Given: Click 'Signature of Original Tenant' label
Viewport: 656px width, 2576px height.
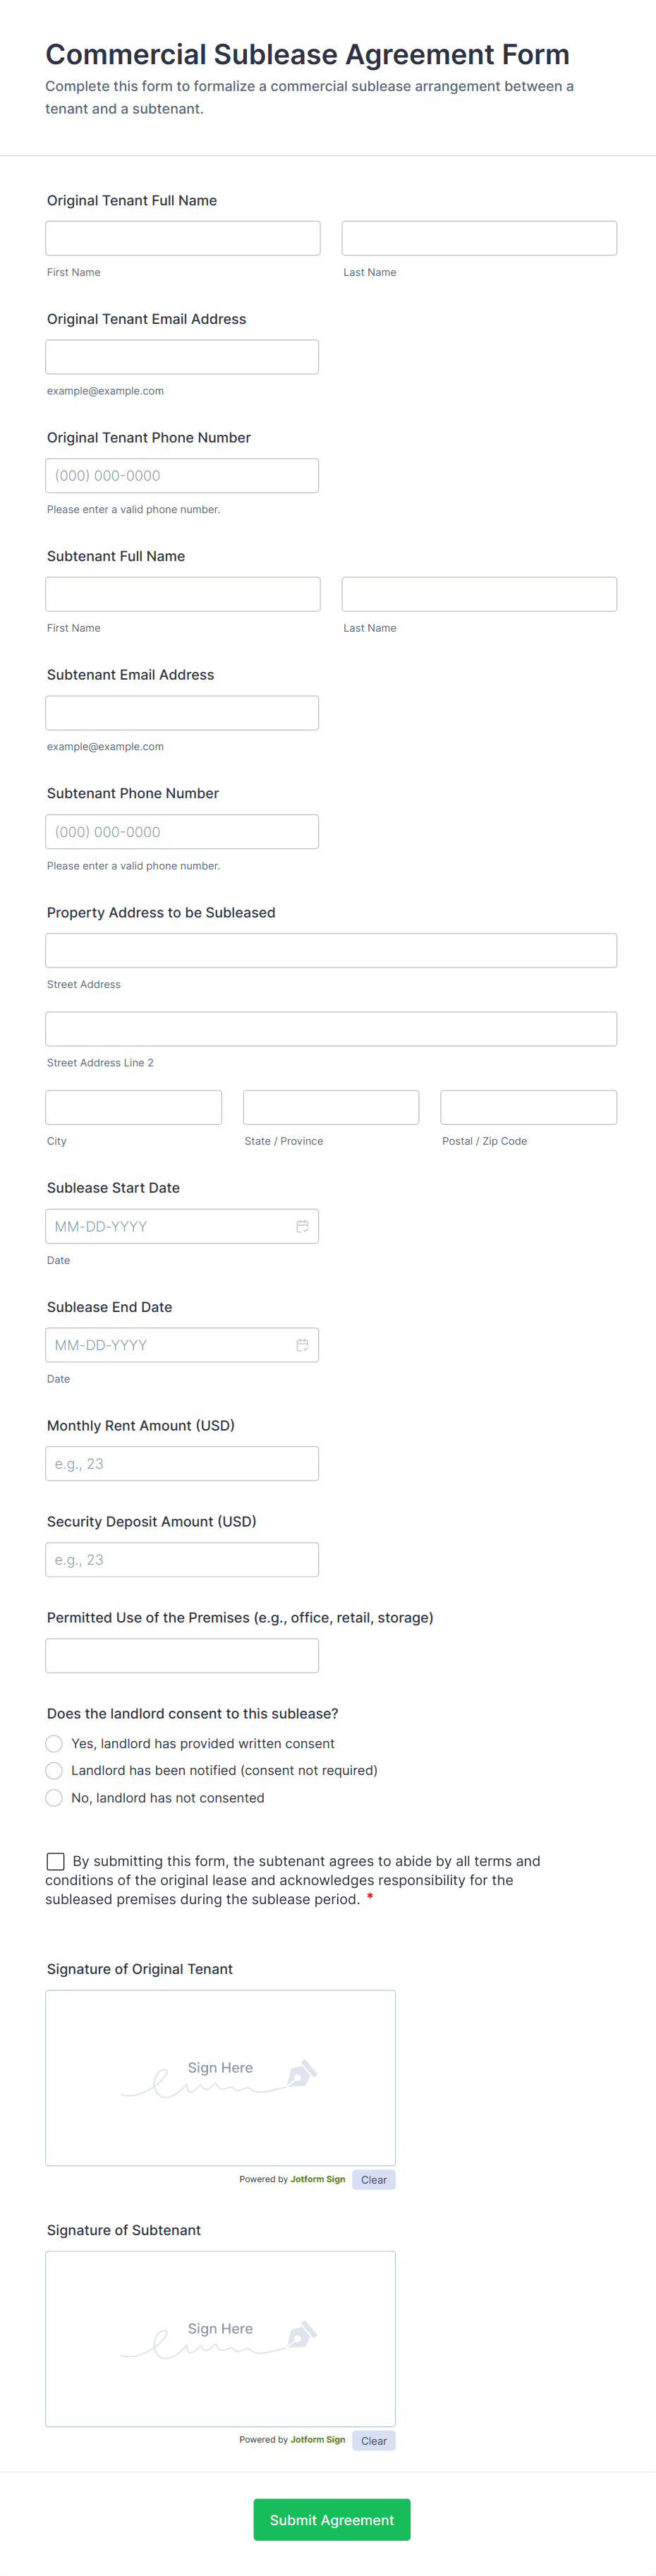Looking at the screenshot, I should click(x=140, y=1969).
